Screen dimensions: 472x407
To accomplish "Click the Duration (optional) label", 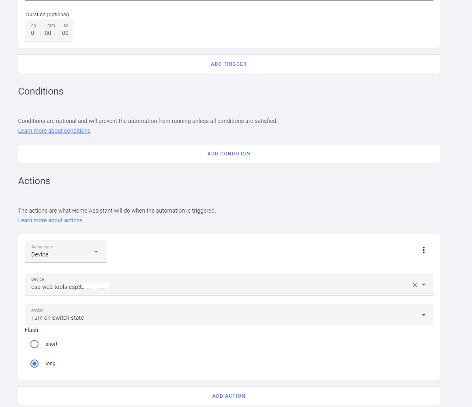I will 47,15.
